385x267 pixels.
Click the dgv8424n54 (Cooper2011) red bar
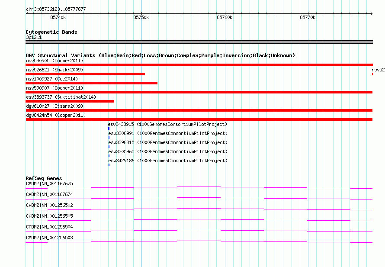click(199, 119)
